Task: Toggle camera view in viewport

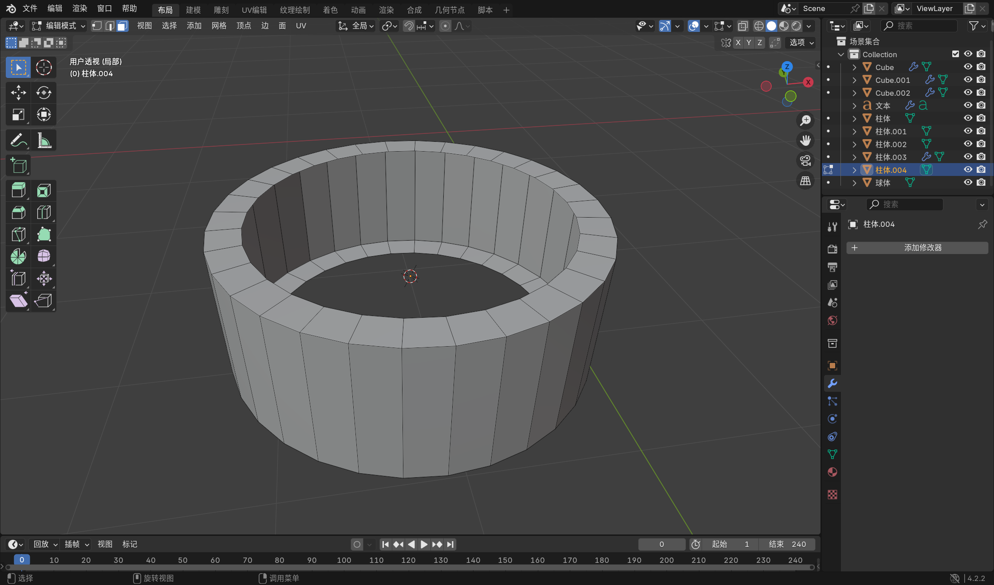Action: (x=805, y=160)
